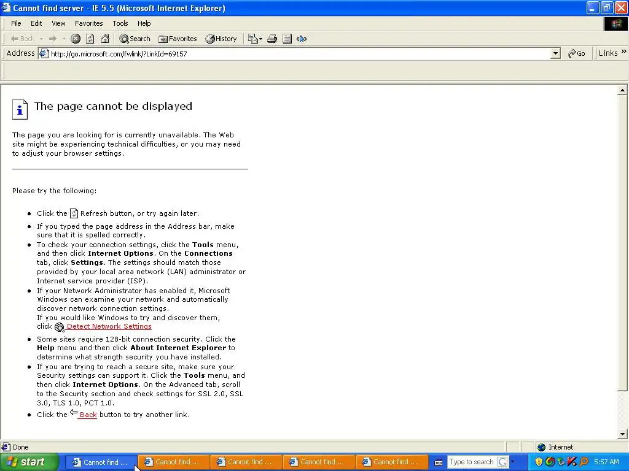Open the View menu

(58, 23)
